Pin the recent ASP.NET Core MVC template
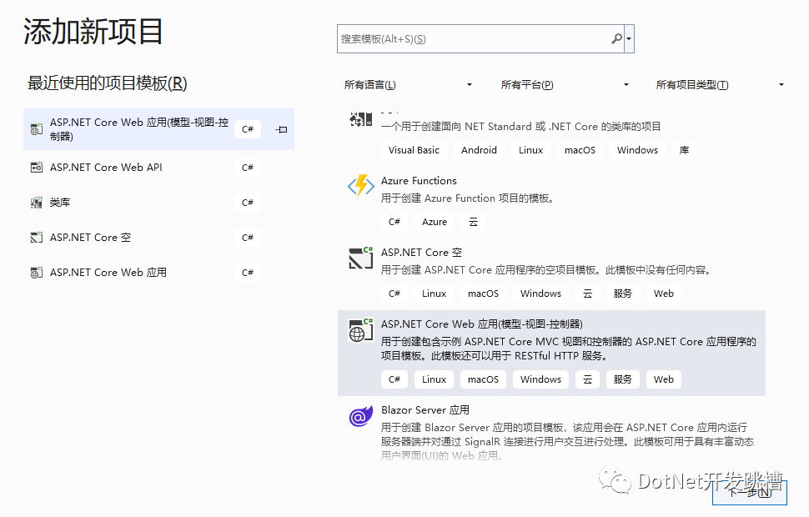Screen dimensions: 809x517 (x=281, y=129)
